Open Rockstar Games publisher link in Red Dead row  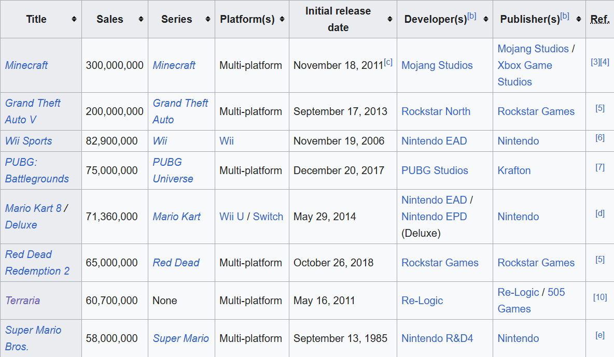[536, 263]
